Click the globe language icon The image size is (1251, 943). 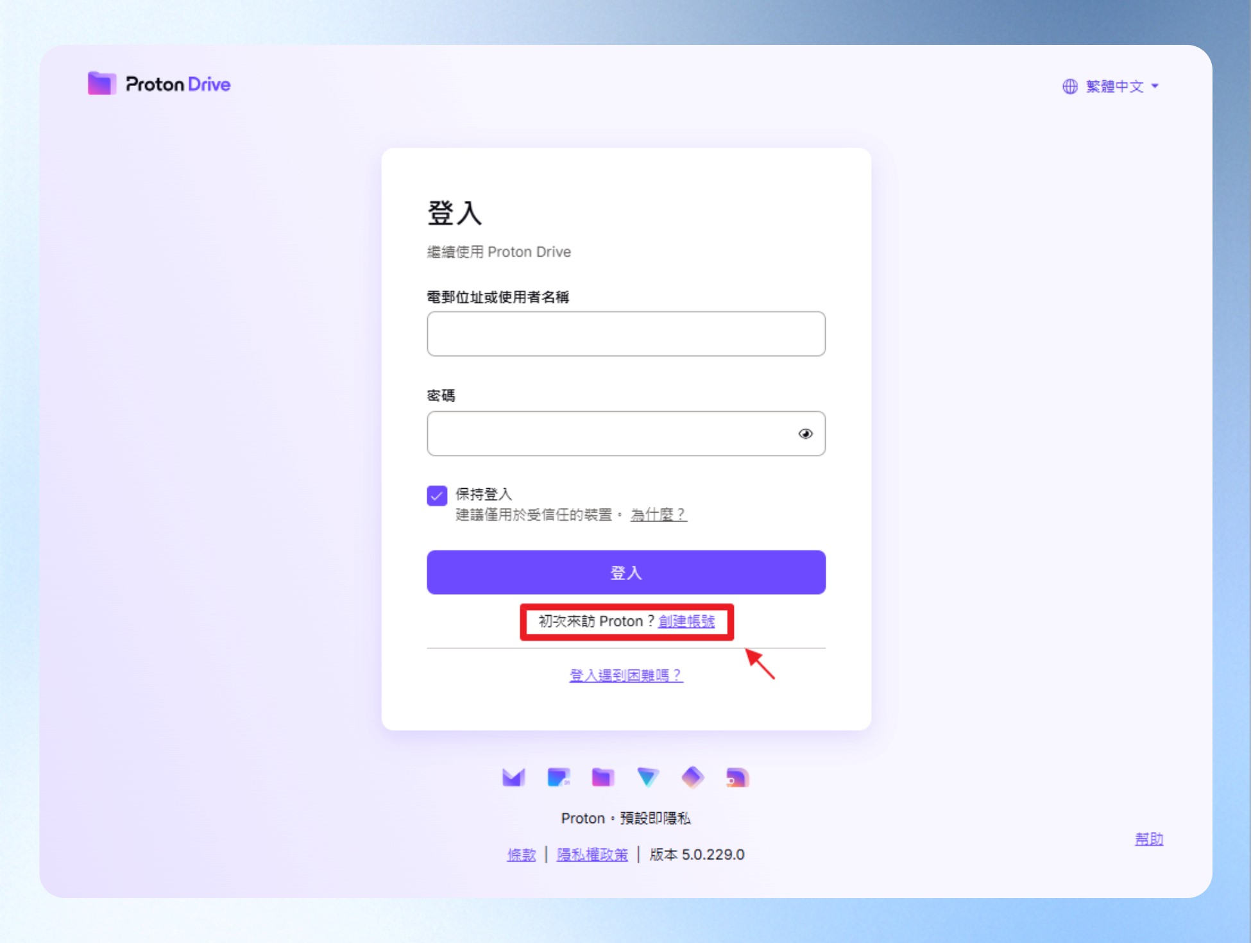point(1069,87)
